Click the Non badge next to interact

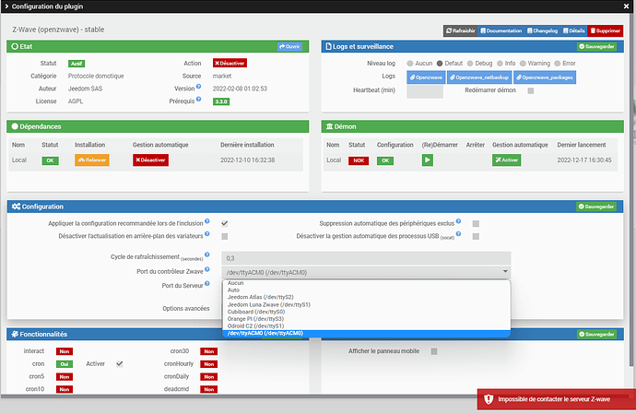[x=65, y=351]
